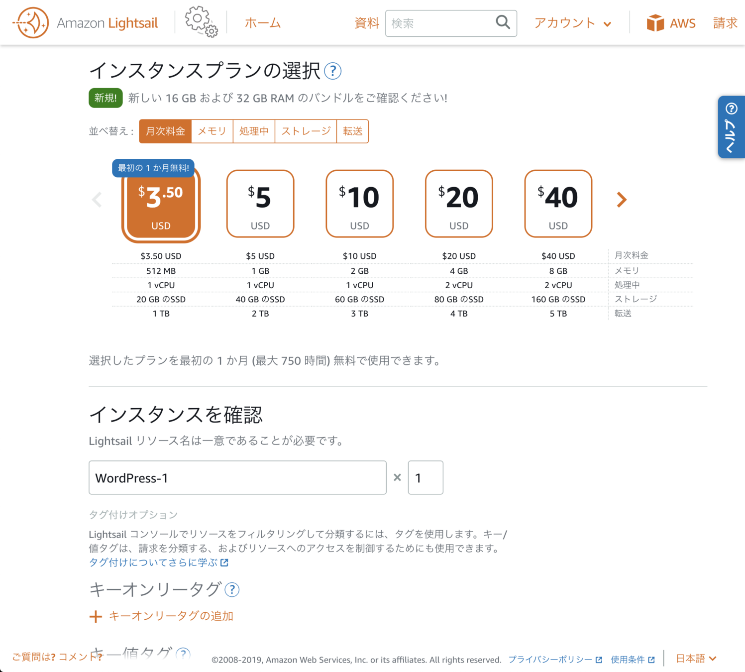Show next plans with right arrow
This screenshot has width=745, height=672.
pyautogui.click(x=622, y=200)
